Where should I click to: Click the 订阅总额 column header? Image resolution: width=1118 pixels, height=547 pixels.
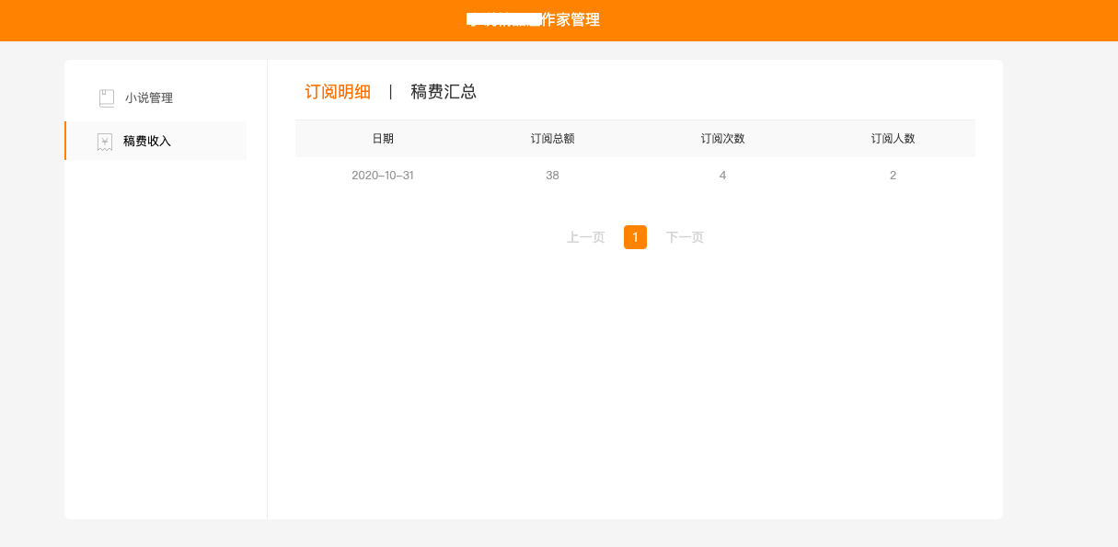point(553,138)
